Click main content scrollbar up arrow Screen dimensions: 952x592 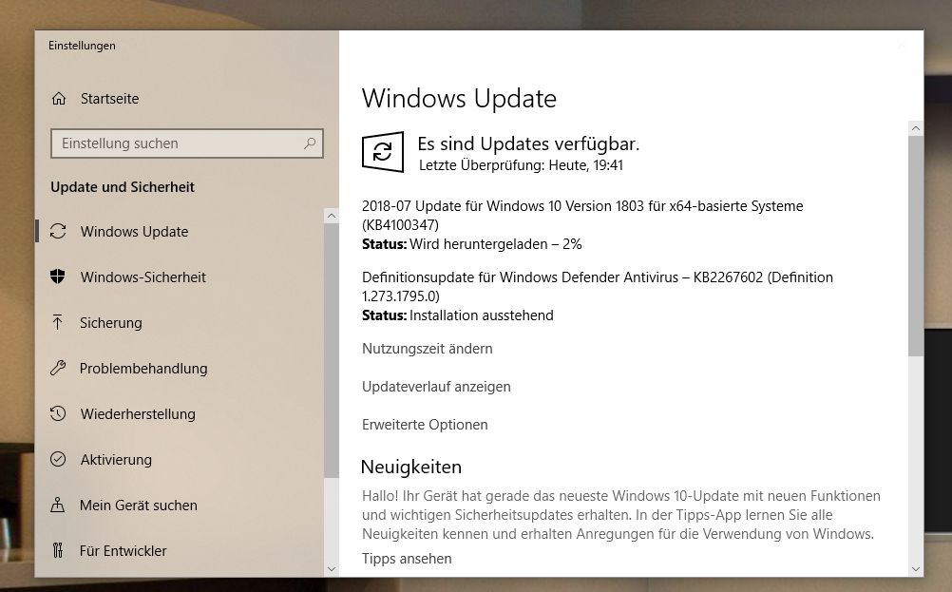click(916, 128)
